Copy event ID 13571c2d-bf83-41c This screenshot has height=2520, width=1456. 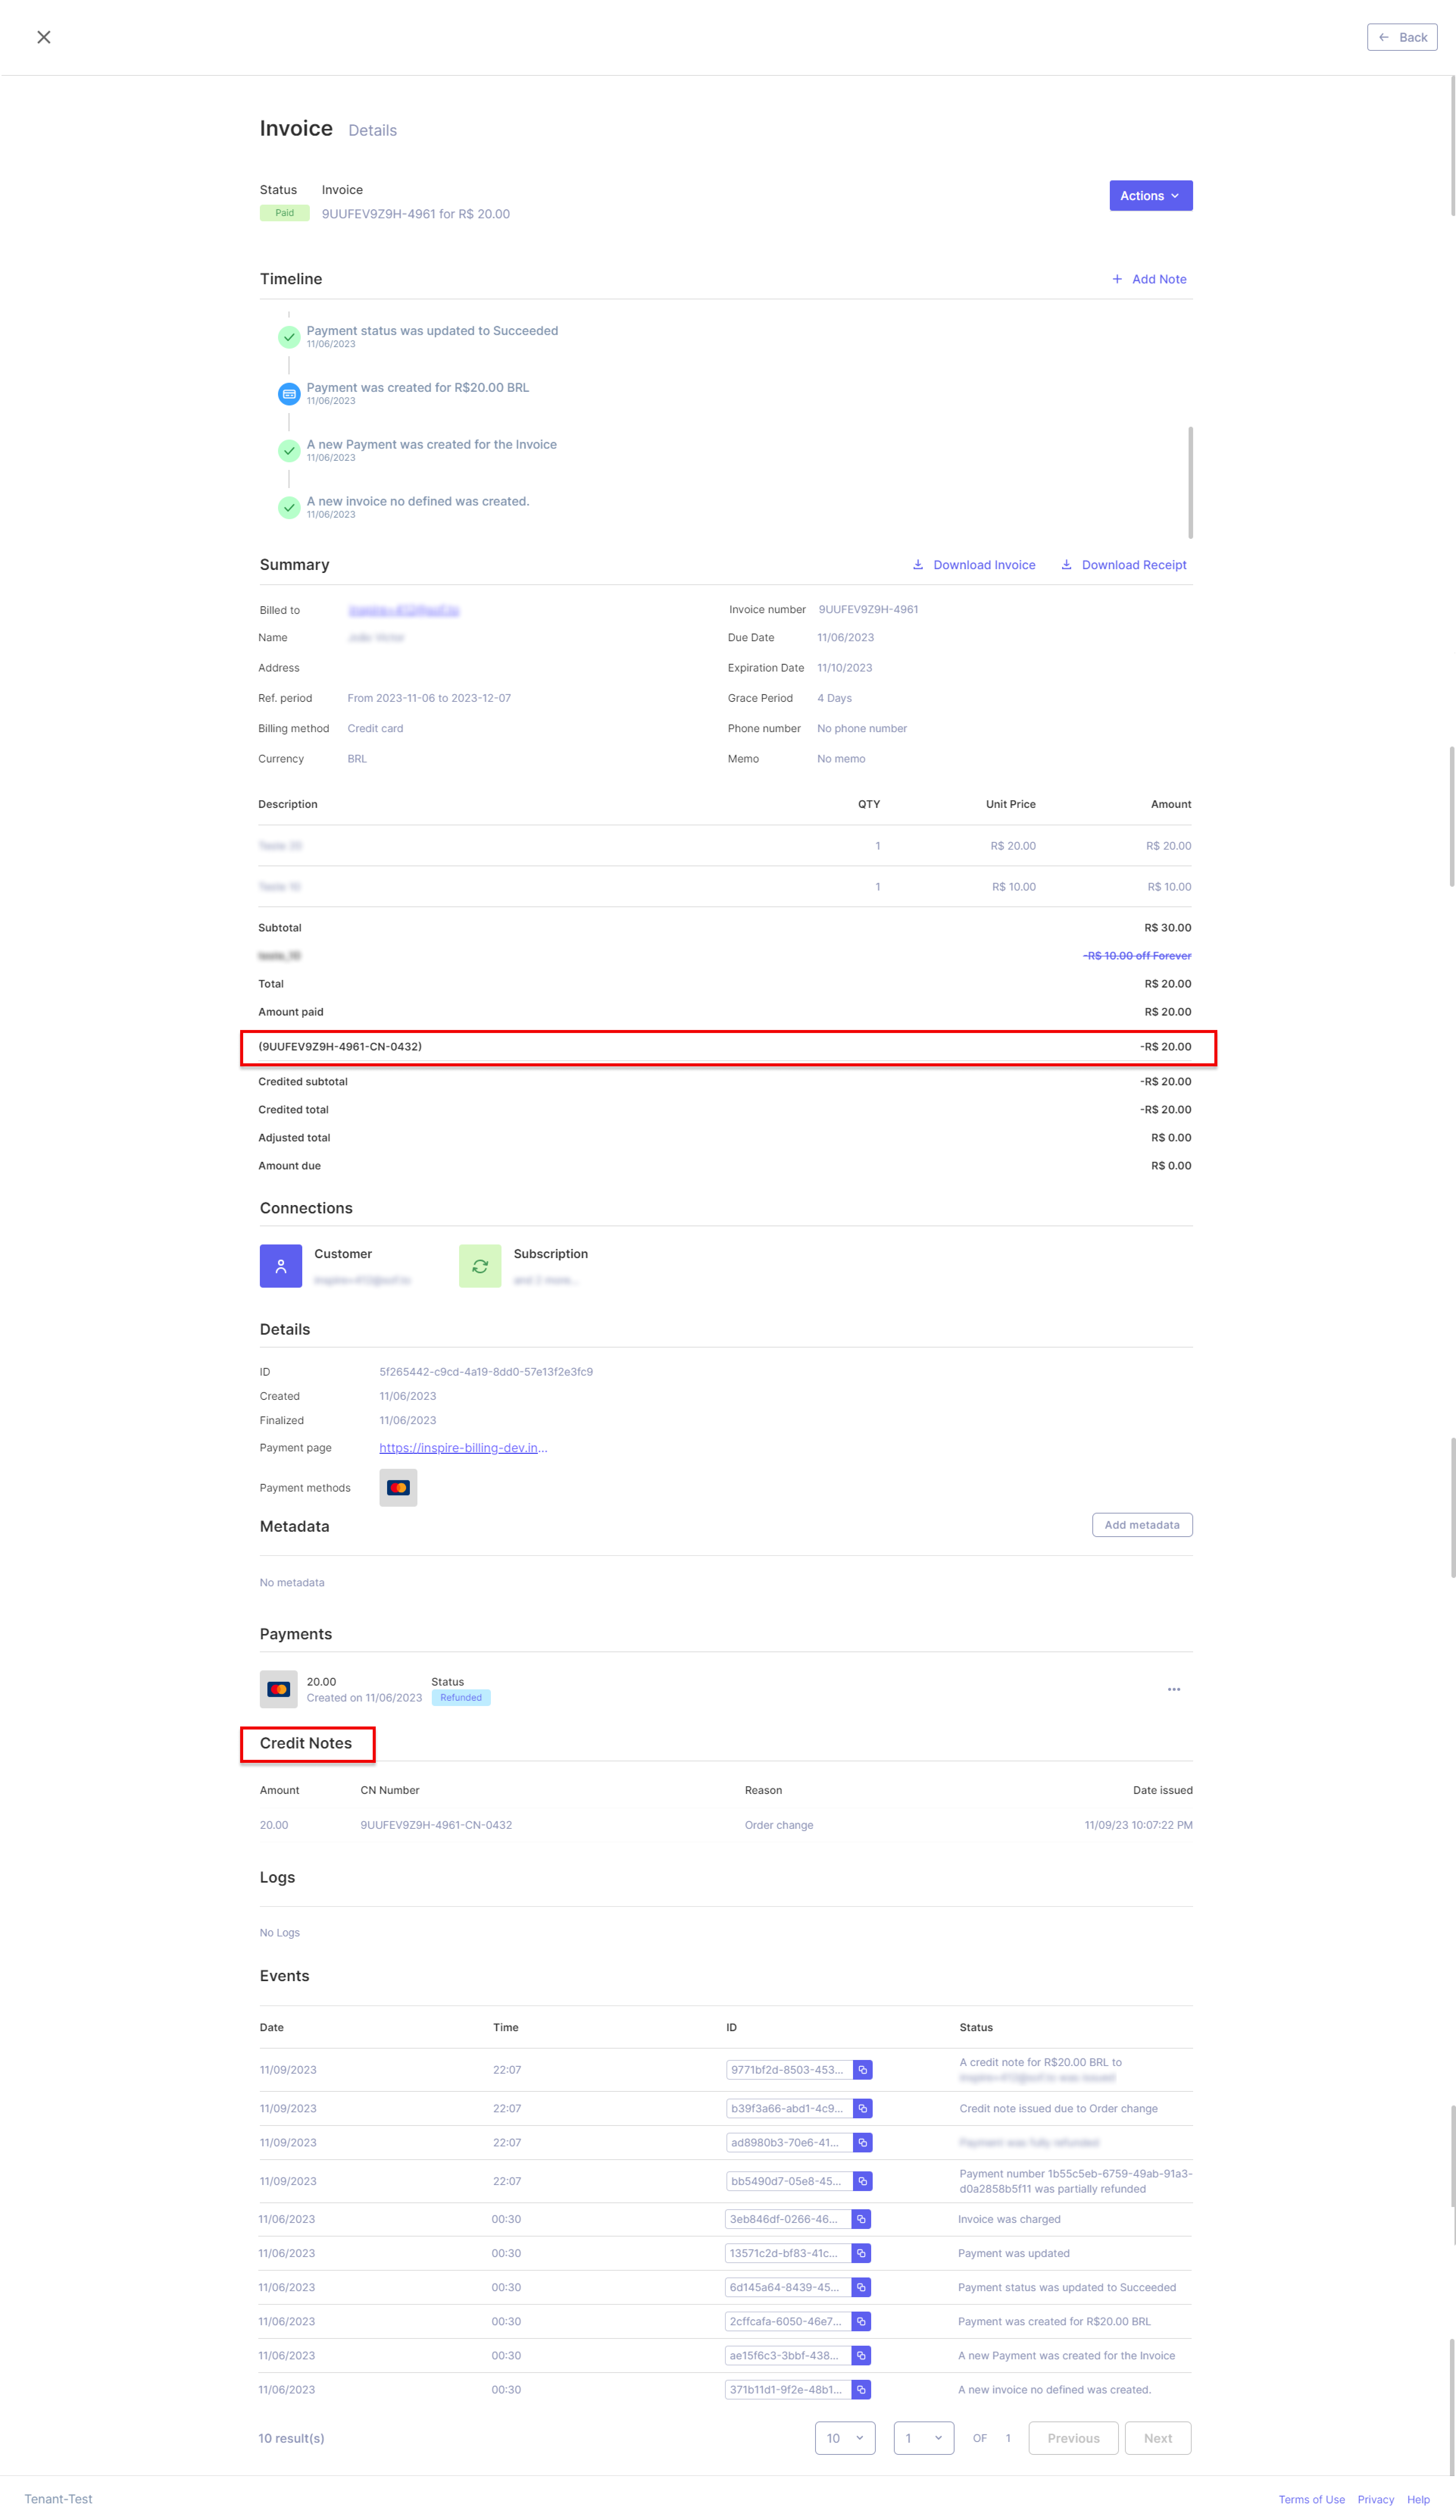861,2253
